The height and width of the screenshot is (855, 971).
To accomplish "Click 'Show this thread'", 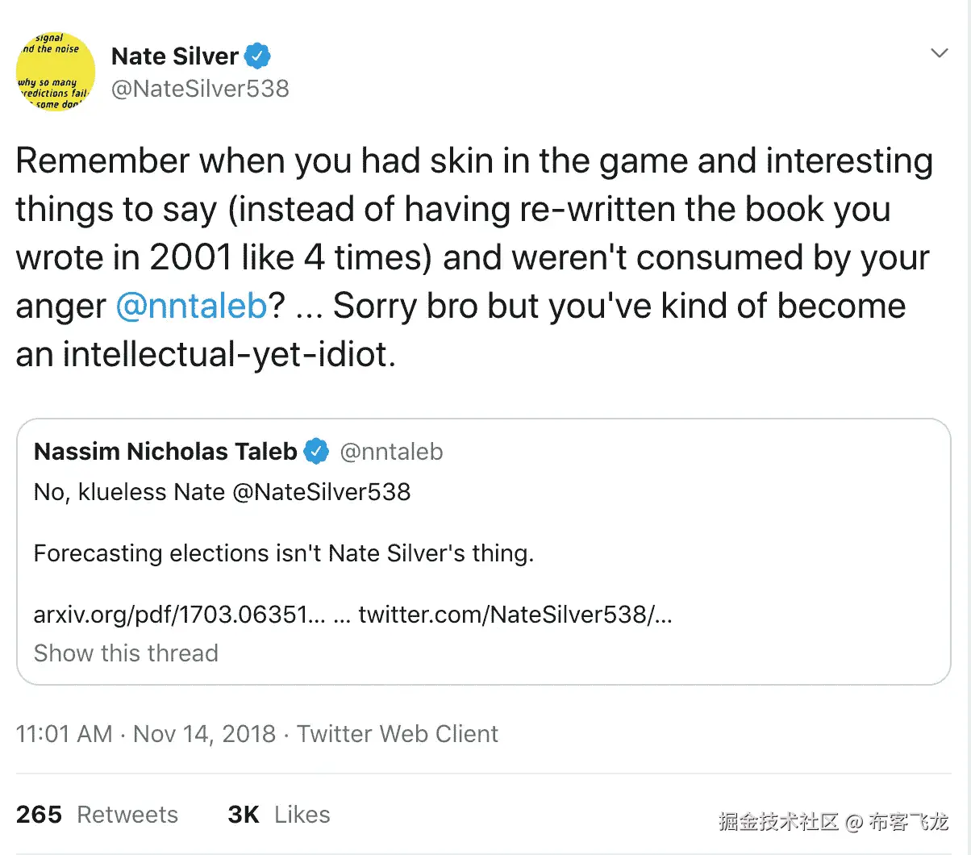I will point(126,653).
